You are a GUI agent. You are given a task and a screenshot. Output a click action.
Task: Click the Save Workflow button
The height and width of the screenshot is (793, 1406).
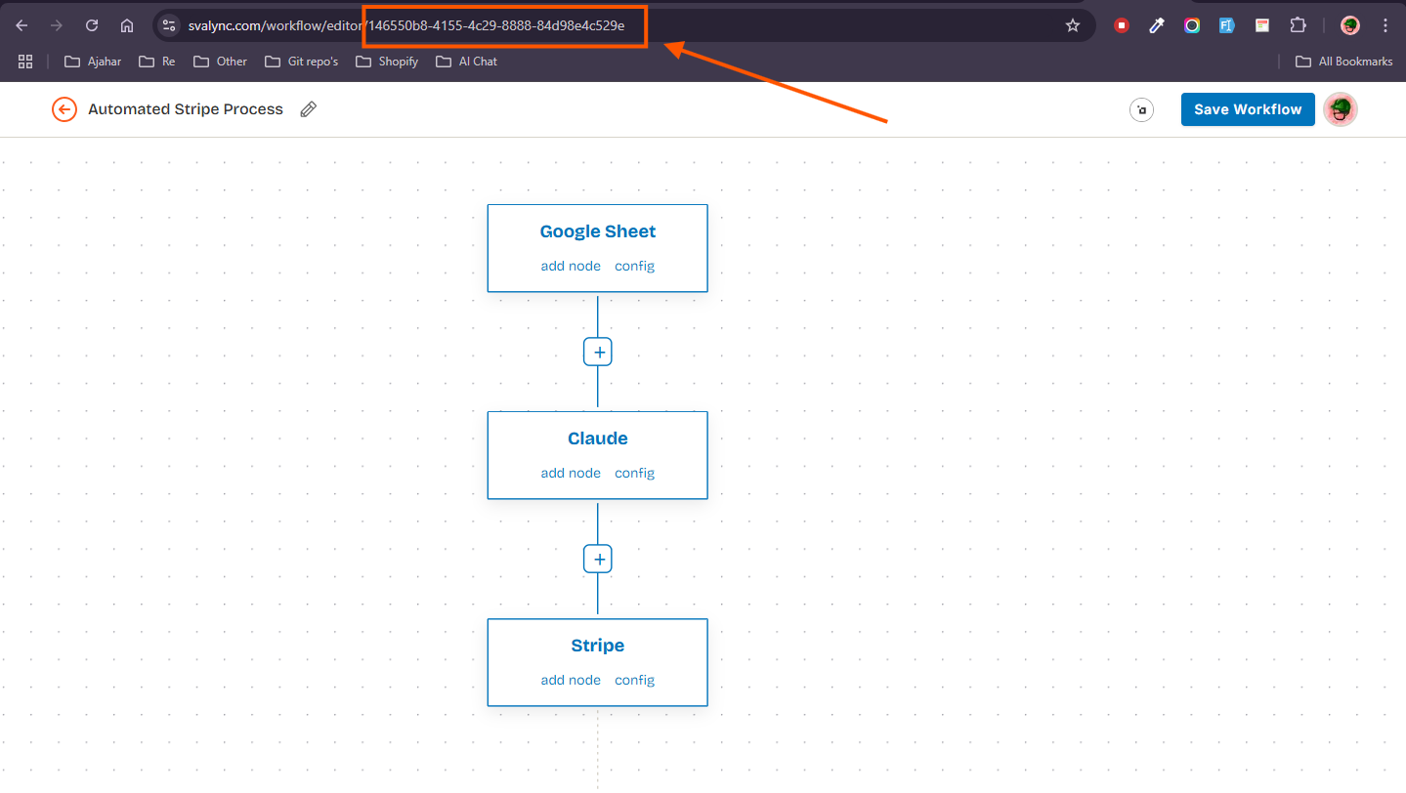[1248, 109]
